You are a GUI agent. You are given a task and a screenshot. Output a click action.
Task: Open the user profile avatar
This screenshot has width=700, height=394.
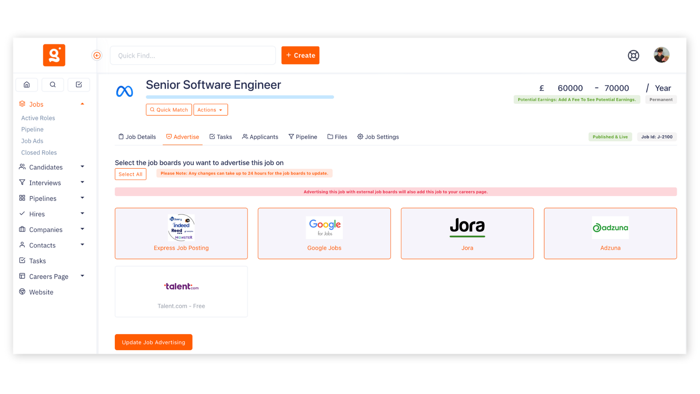[x=661, y=55]
